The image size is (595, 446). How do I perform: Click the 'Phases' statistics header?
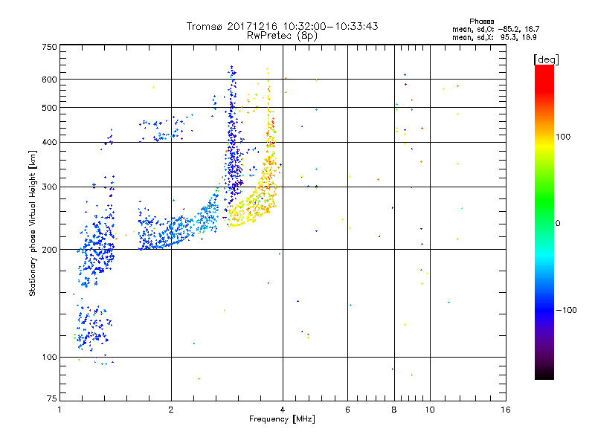point(481,22)
